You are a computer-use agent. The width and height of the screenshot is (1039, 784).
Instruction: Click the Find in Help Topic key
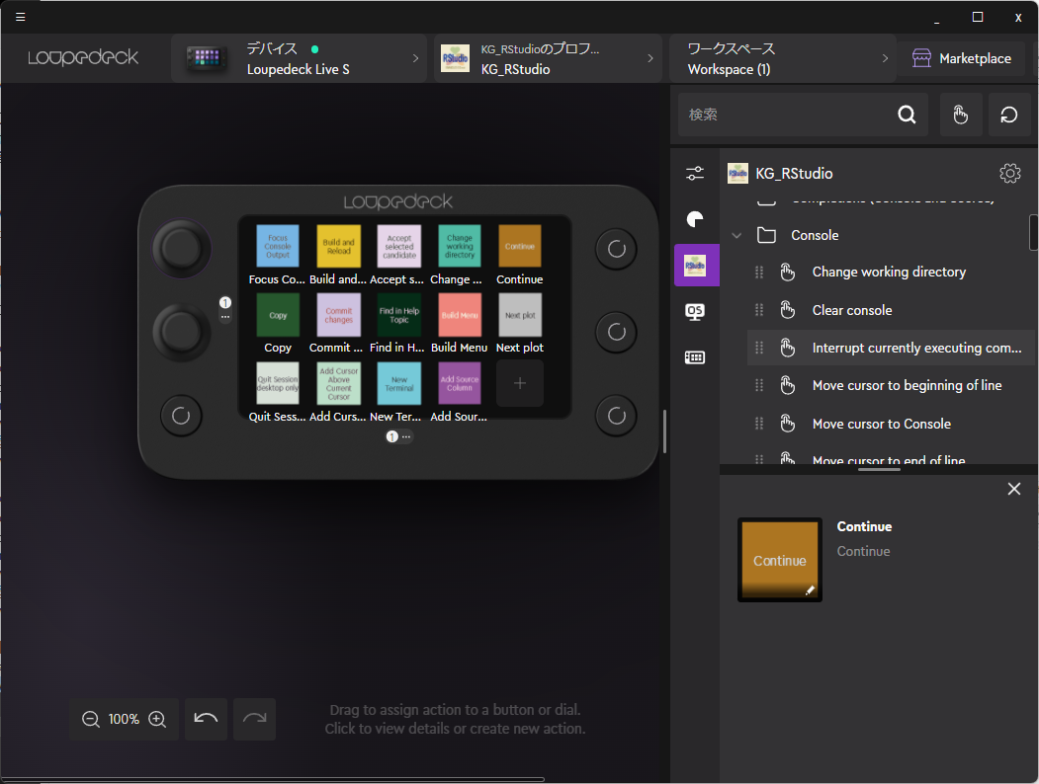[x=399, y=315]
